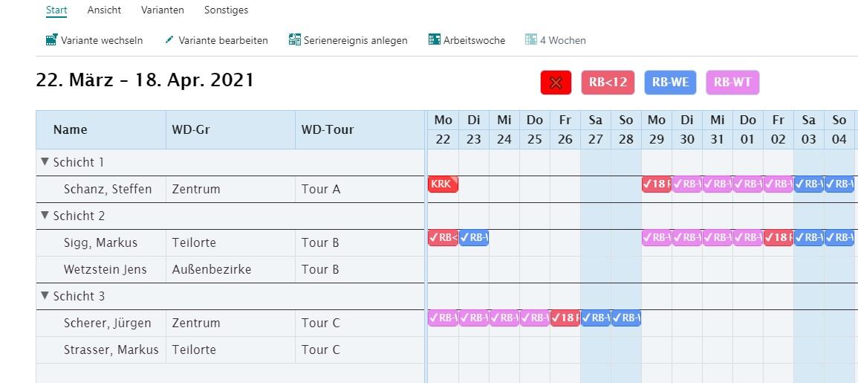Click the Arbeitswoche calendar icon
This screenshot has height=383, width=858.
click(435, 40)
